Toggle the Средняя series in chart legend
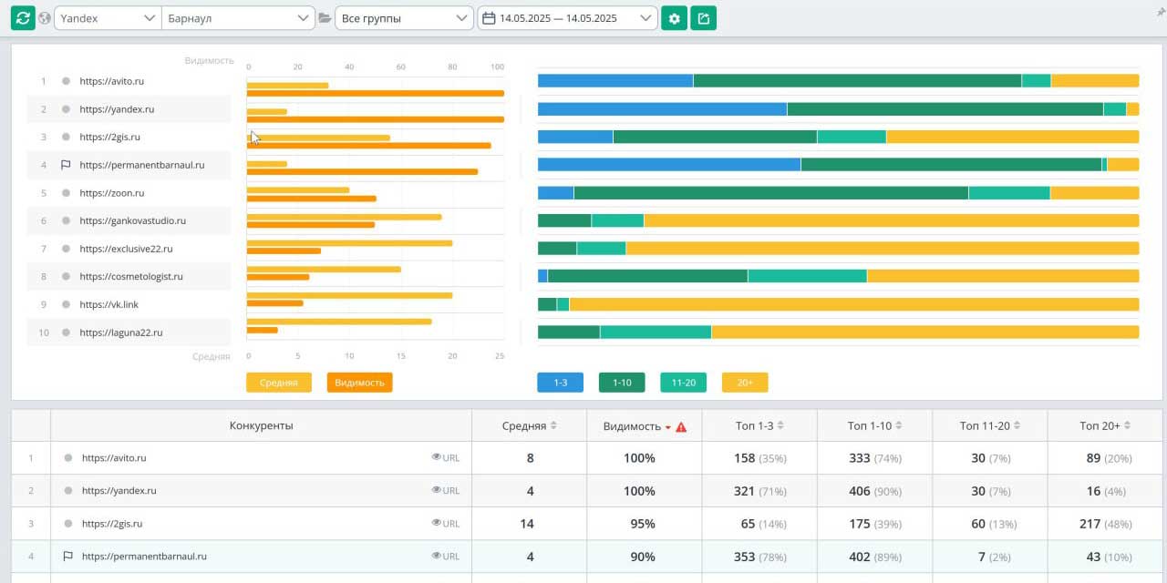 (x=278, y=383)
